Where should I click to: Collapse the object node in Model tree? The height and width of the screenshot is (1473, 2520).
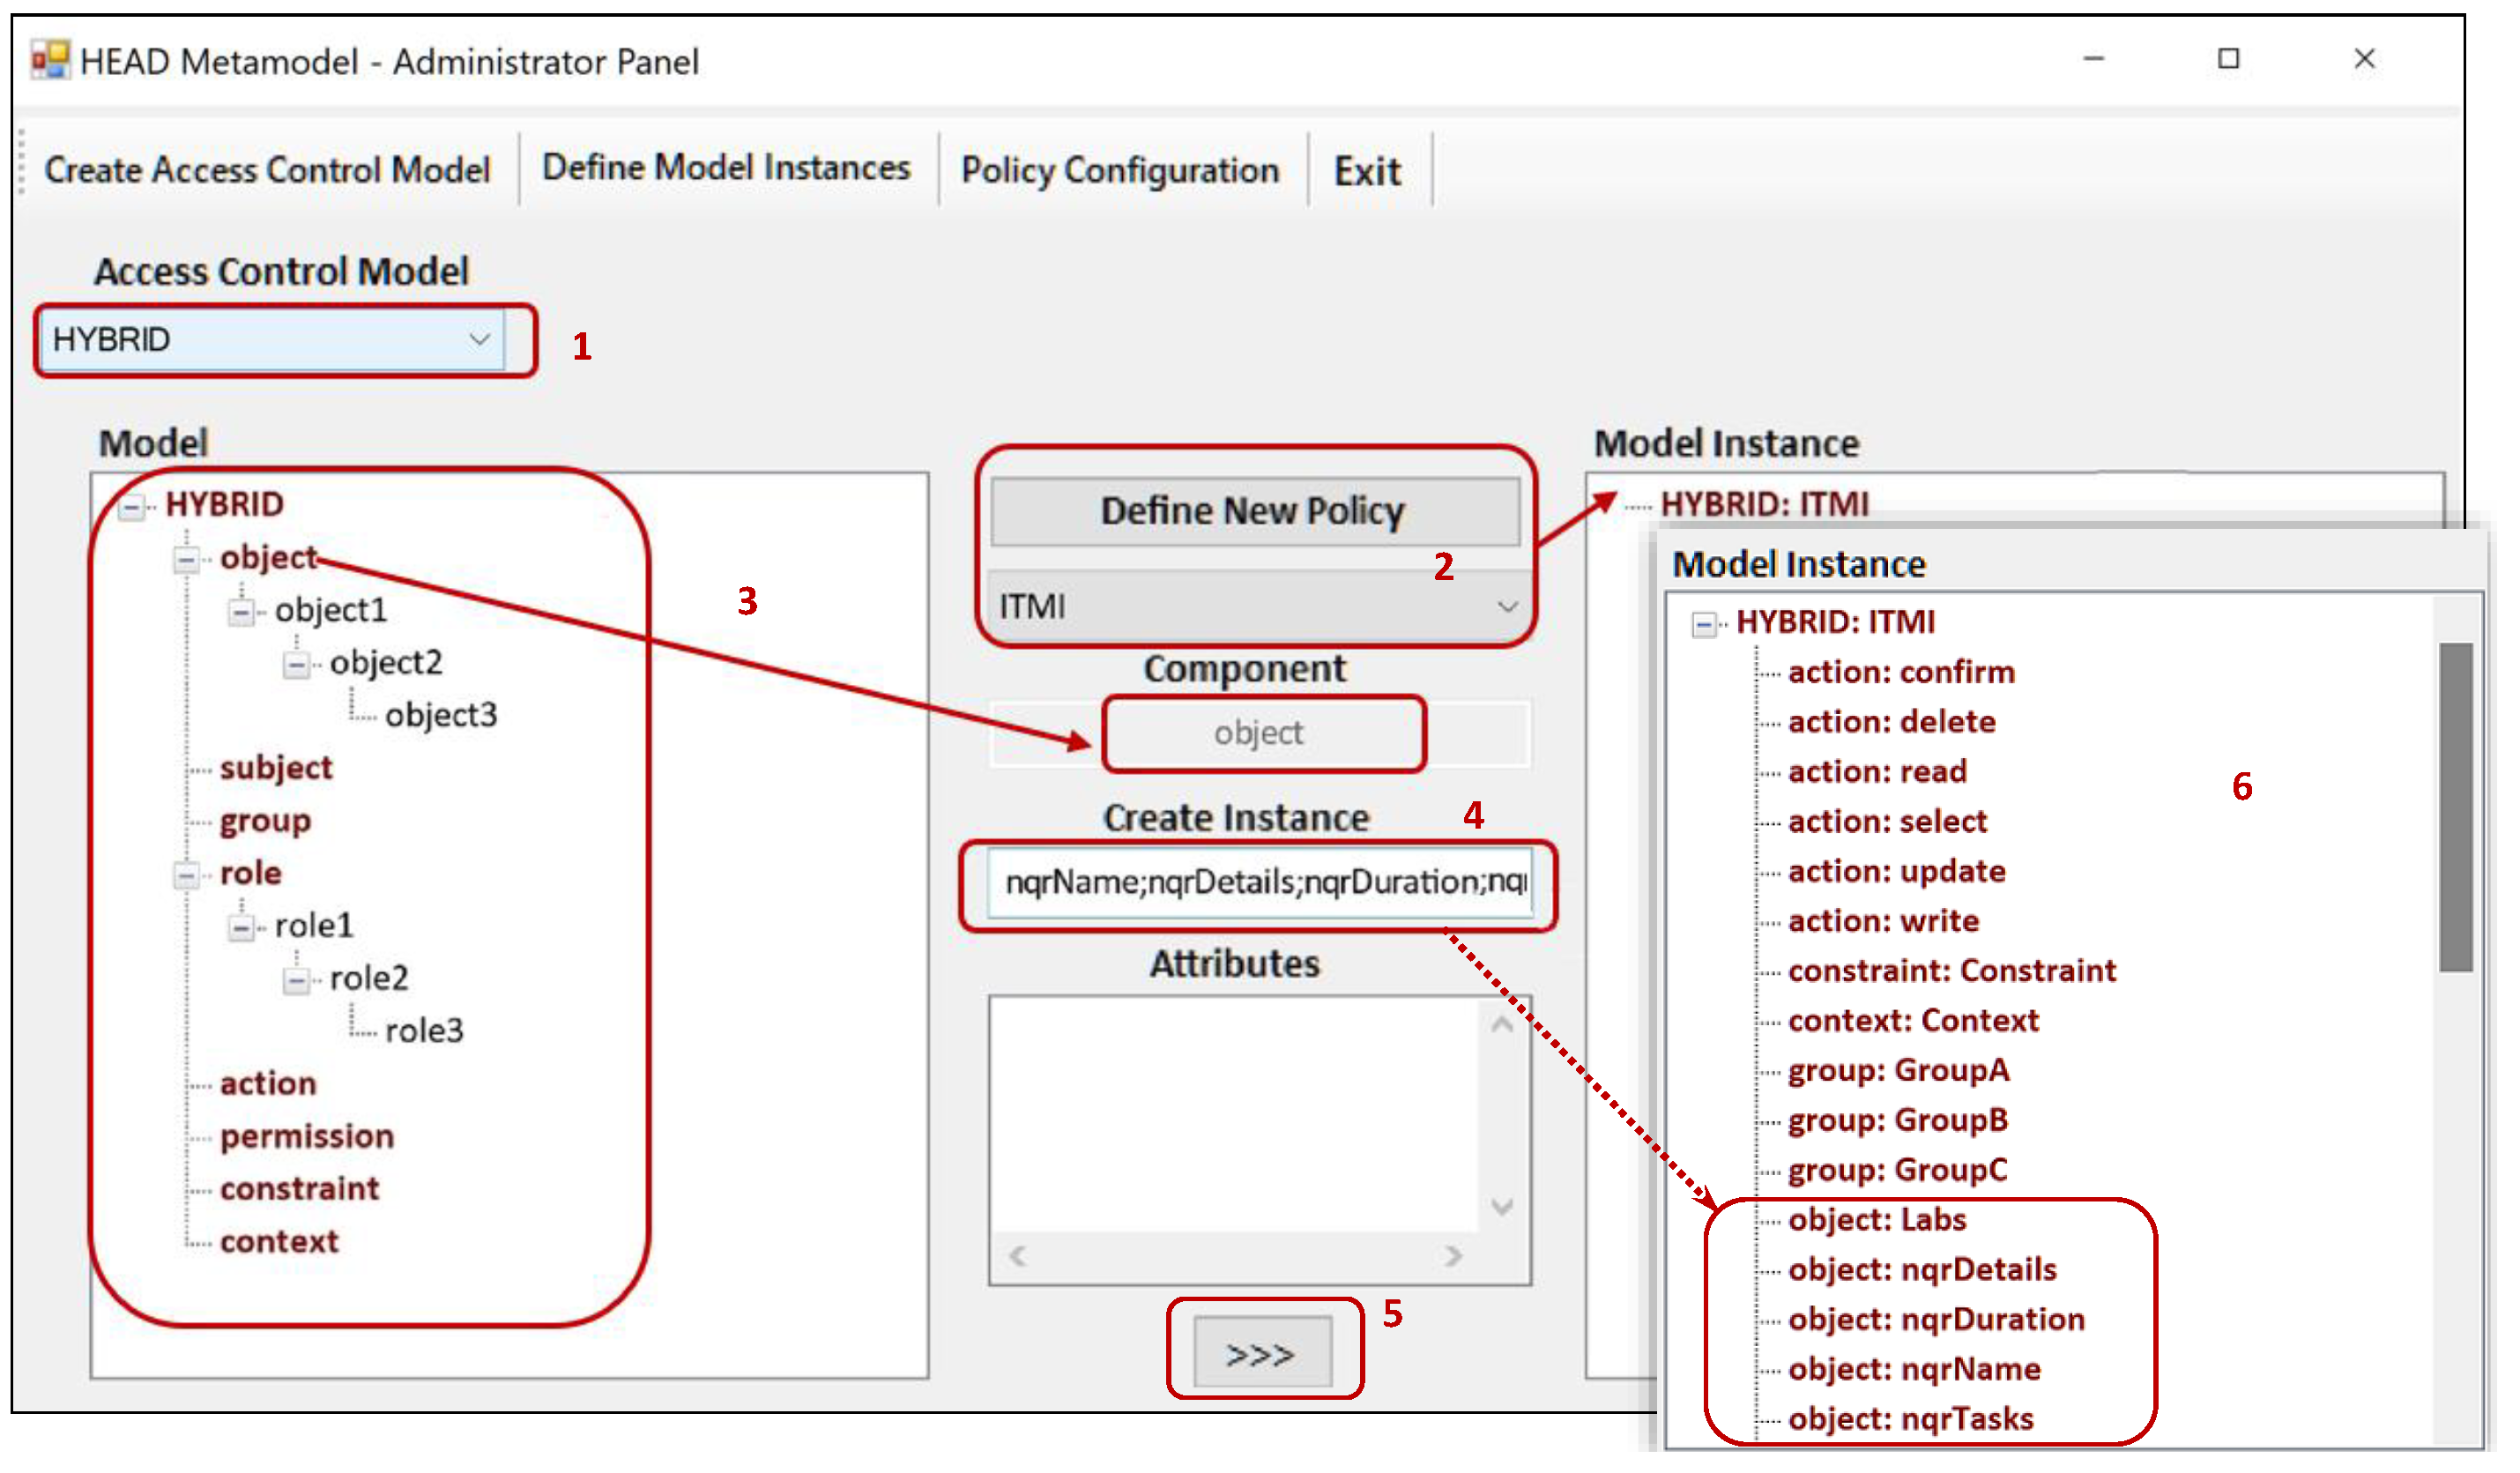click(x=186, y=560)
